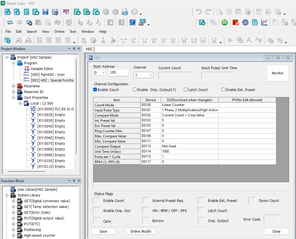Click the blue gear toolbar icon
This screenshot has height=239, width=296.
pyautogui.click(x=245, y=22)
